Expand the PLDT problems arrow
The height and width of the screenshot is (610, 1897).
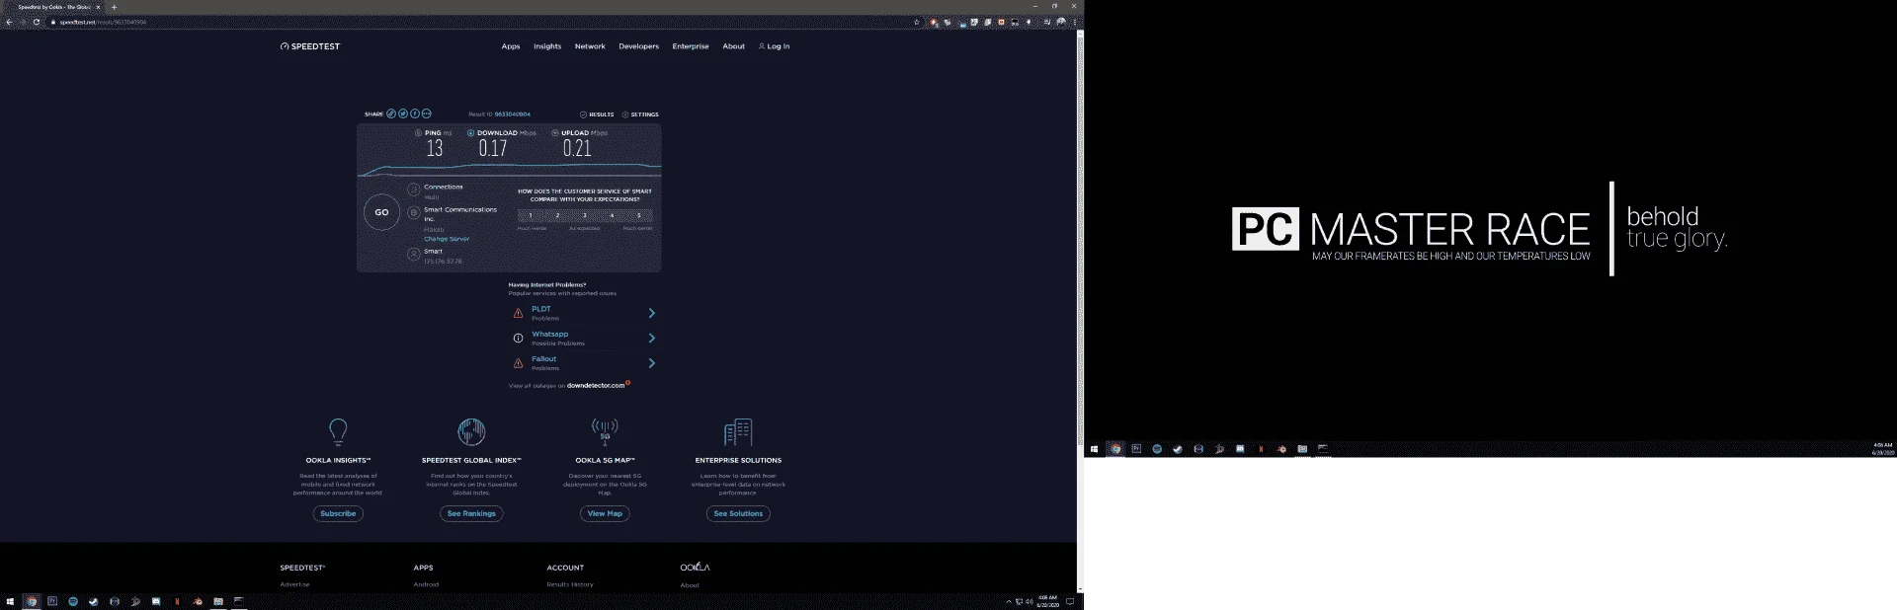(x=652, y=313)
